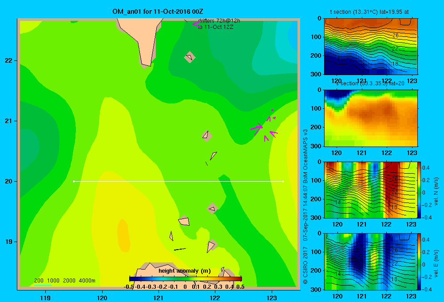Click the 't section (13..31°C) lat=19.95' title
This screenshot has height=302, width=444.
[x=369, y=12]
